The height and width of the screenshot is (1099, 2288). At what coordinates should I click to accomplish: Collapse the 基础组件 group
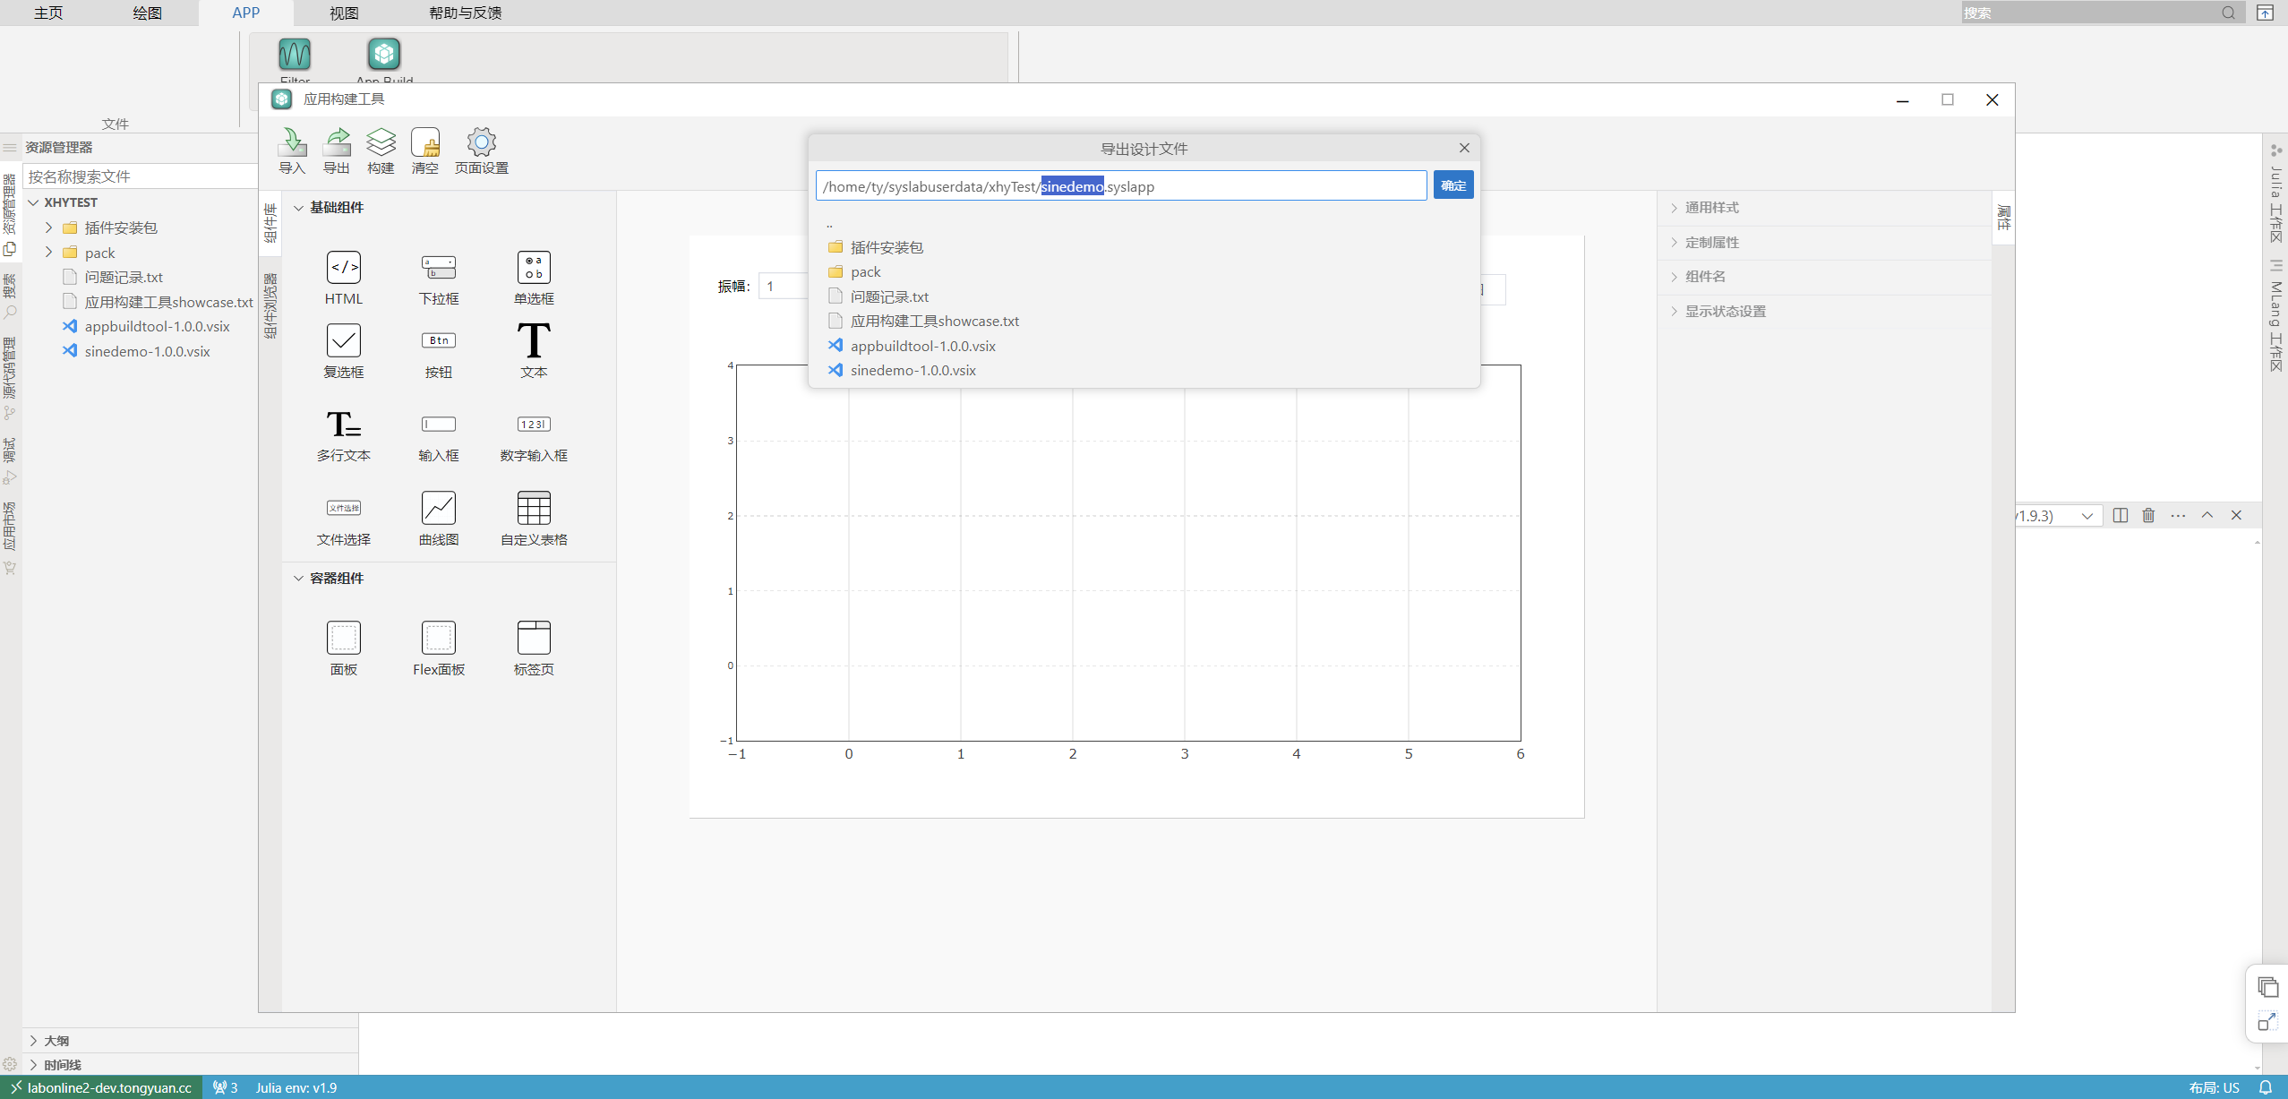point(299,208)
